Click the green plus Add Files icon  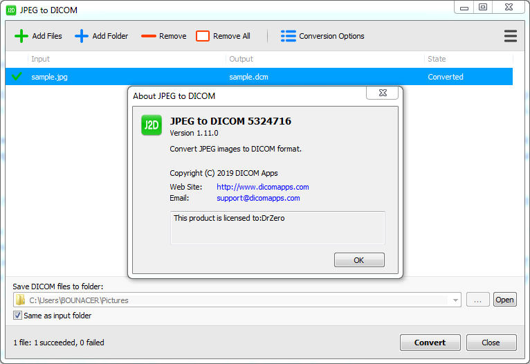[x=21, y=36]
